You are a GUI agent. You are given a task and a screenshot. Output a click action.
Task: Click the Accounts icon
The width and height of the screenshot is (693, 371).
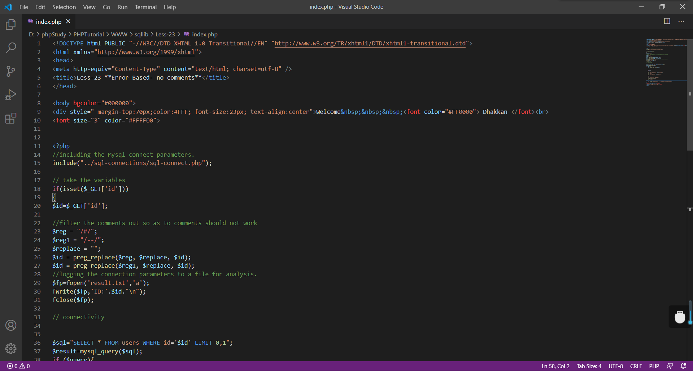coord(11,325)
